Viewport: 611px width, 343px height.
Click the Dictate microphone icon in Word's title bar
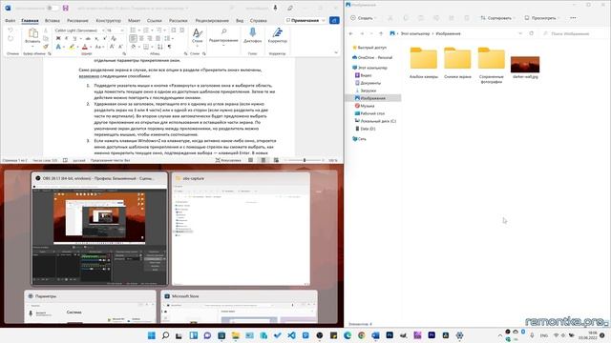(276, 8)
